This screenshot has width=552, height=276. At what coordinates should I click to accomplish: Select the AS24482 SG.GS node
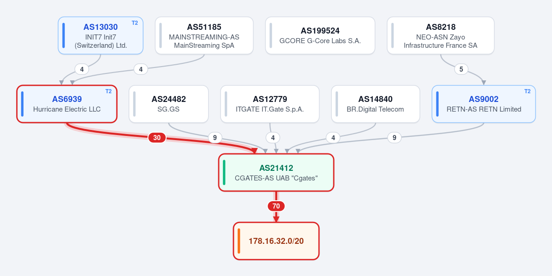169,104
